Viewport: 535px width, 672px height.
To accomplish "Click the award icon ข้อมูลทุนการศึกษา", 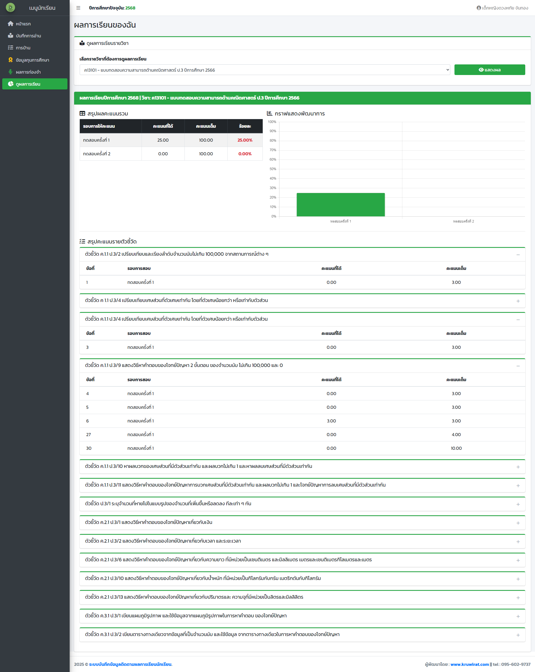I will 11,60.
